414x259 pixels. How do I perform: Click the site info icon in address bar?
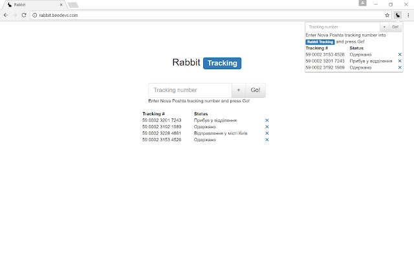click(x=34, y=16)
